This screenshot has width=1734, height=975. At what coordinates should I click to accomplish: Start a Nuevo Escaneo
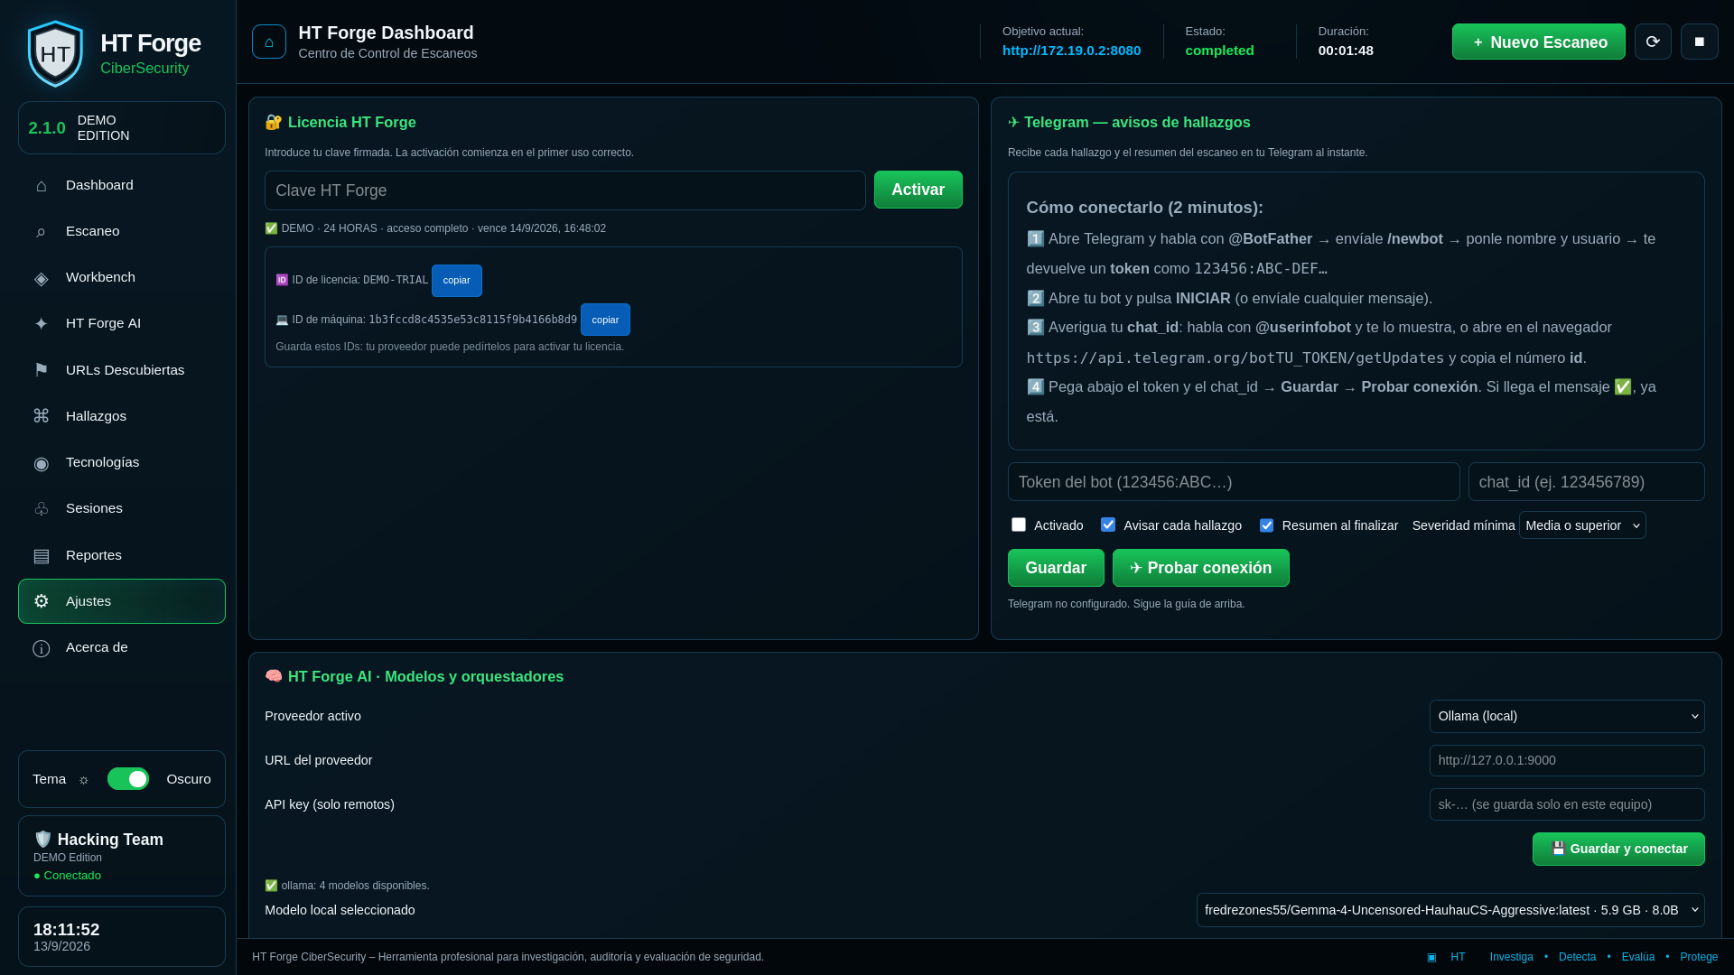click(x=1539, y=42)
